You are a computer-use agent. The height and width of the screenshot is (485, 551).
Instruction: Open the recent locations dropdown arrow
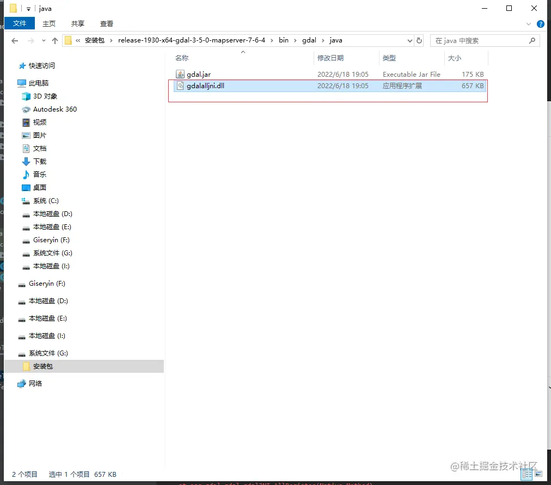tap(44, 41)
